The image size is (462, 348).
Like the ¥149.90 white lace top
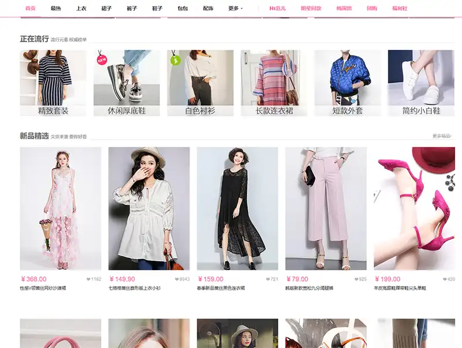pos(177,279)
